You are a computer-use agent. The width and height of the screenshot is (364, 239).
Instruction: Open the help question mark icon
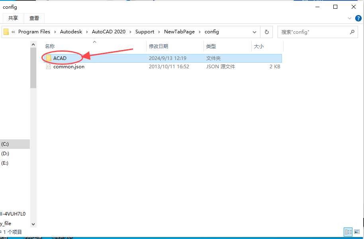(x=358, y=18)
